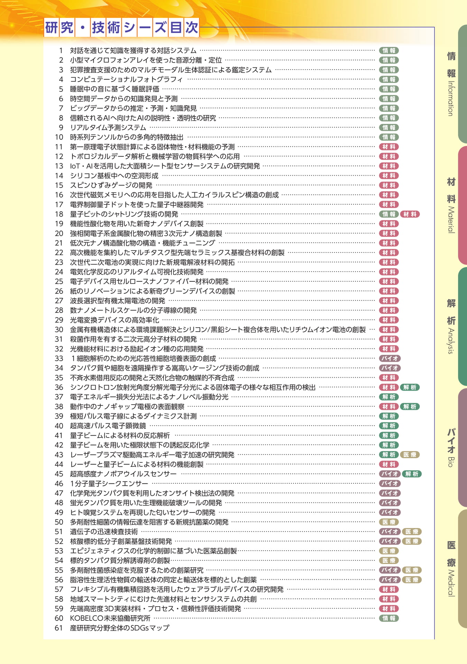Select entry 20 強相関電子系金属酸化物
The width and height of the screenshot is (467, 664).
click(146, 233)
